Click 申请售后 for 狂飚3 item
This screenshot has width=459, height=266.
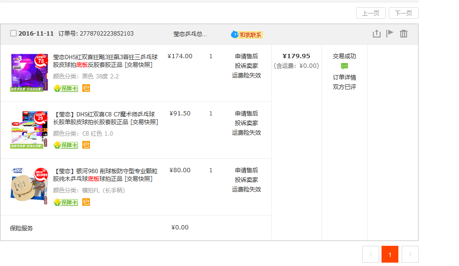pos(246,56)
